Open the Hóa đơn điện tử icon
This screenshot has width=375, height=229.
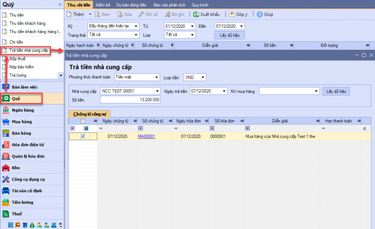click(x=6, y=144)
